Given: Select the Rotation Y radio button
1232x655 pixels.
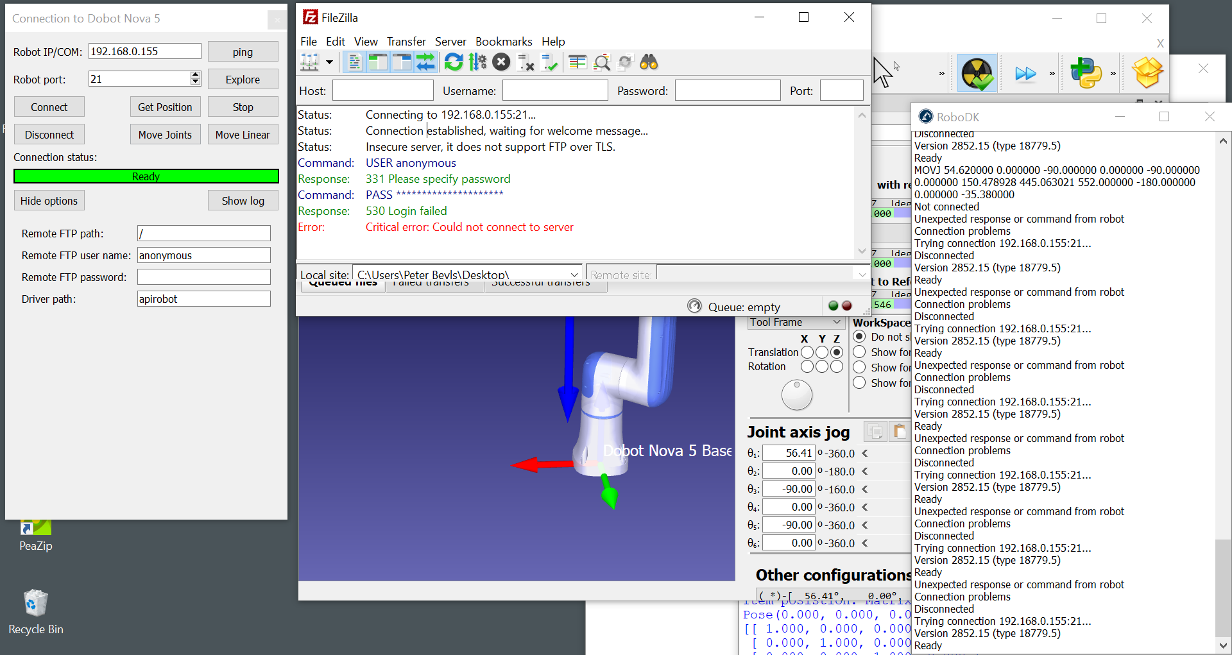Looking at the screenshot, I should tap(822, 366).
